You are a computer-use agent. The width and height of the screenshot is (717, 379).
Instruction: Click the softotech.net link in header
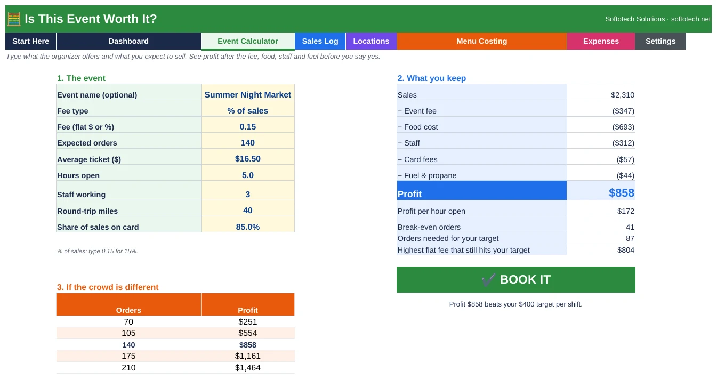point(691,19)
